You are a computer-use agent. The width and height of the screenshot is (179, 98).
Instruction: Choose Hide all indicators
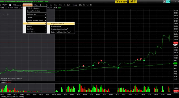35,8
